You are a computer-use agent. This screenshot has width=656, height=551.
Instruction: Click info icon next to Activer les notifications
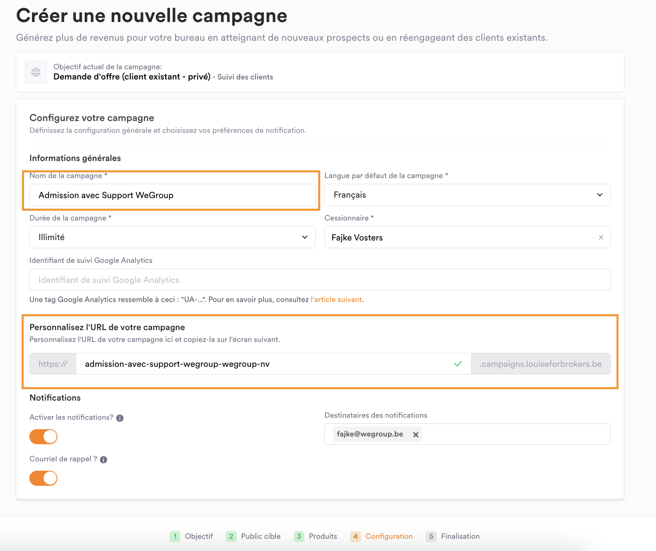pos(120,418)
